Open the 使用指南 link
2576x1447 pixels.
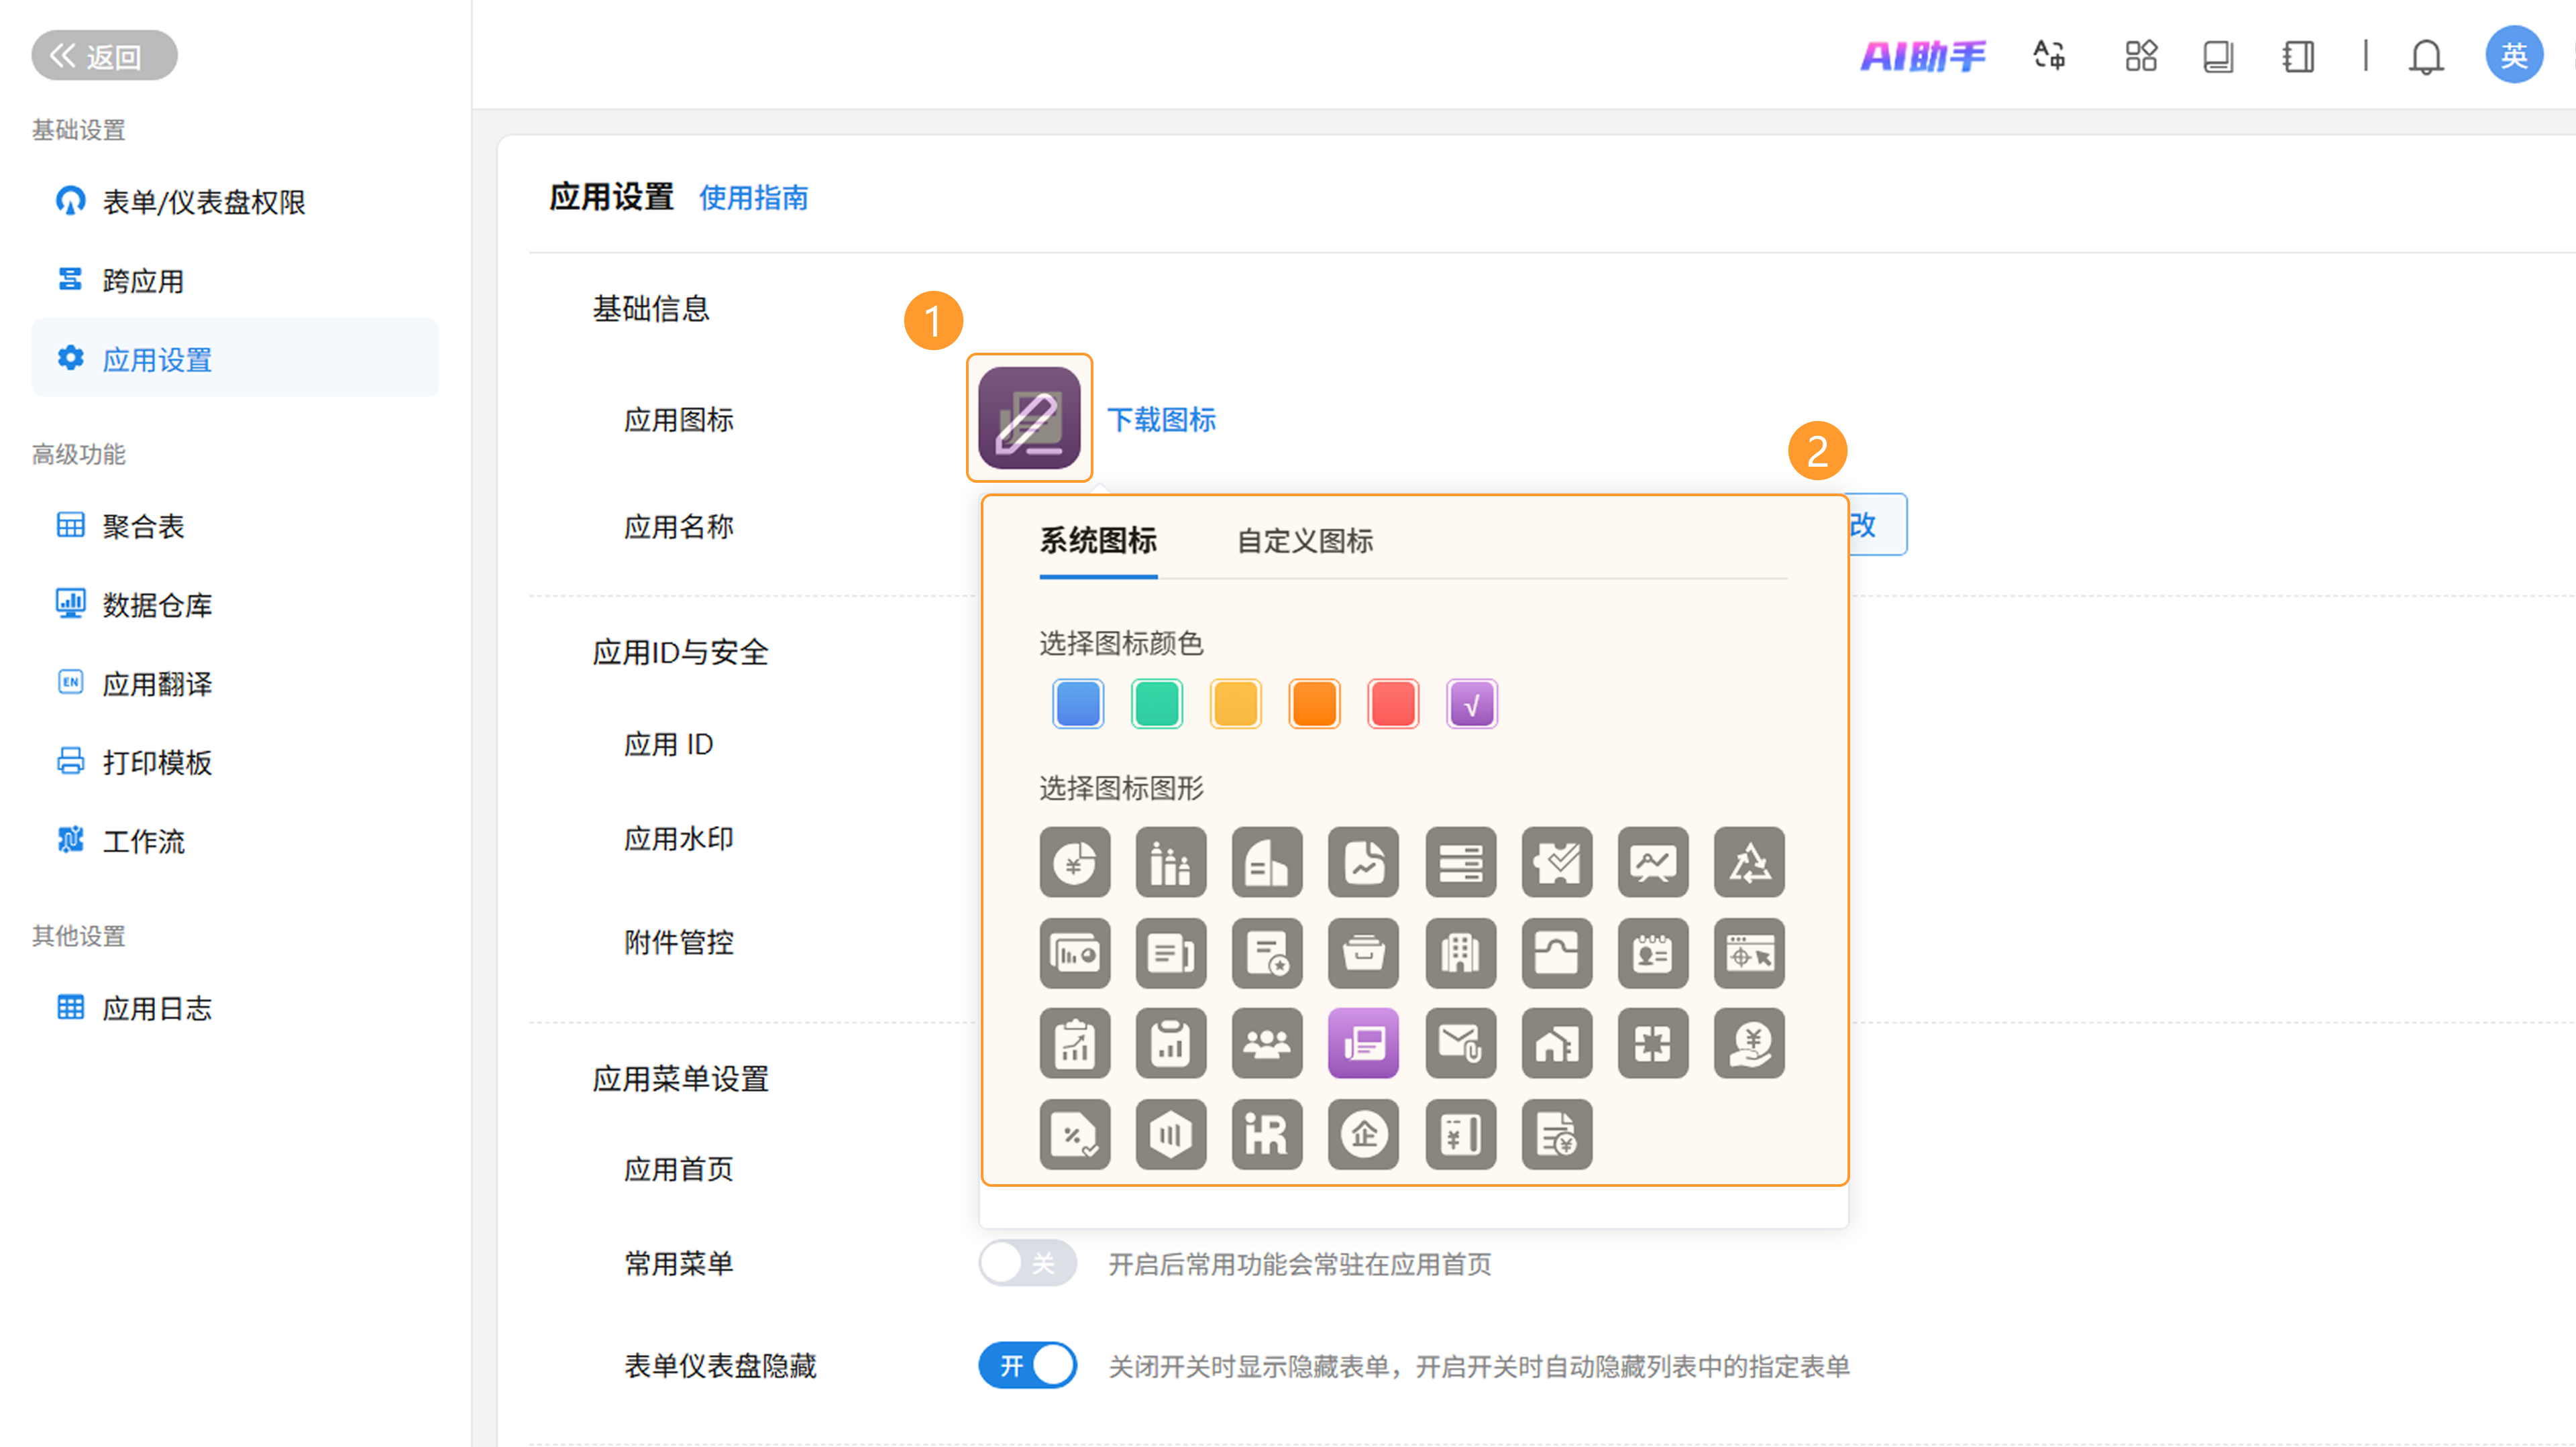point(753,198)
